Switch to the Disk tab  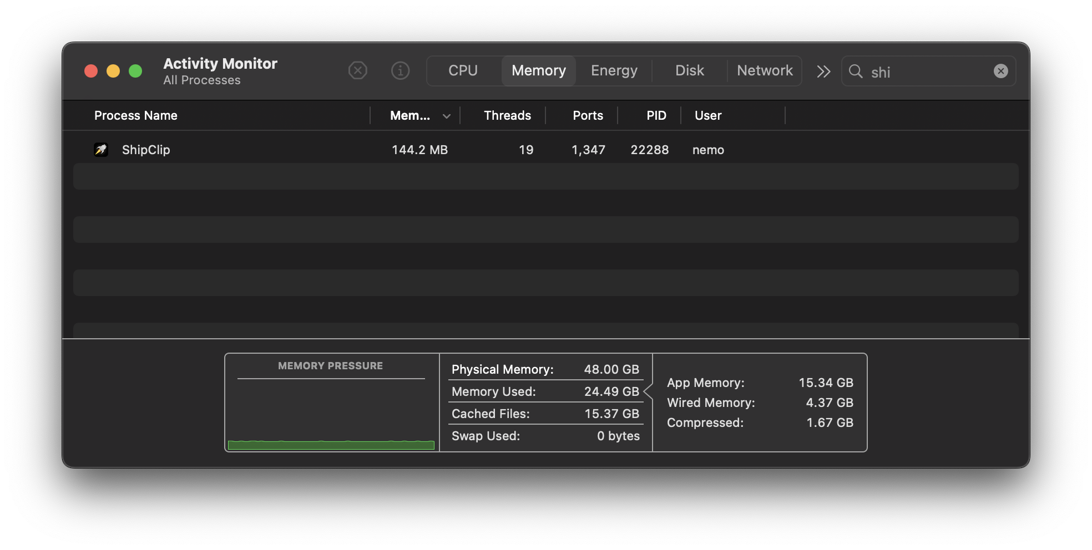coord(689,71)
